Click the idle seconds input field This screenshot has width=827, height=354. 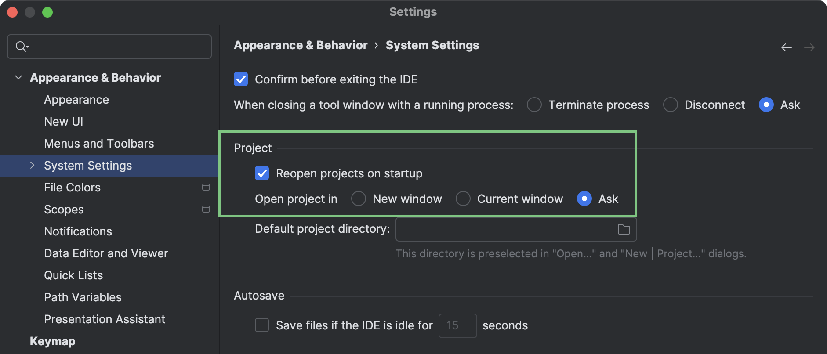coord(457,325)
